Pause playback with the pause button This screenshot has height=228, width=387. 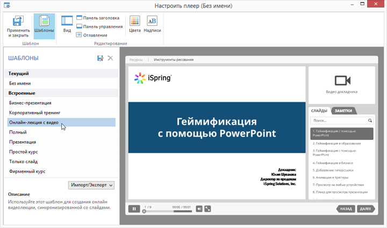coord(134,209)
